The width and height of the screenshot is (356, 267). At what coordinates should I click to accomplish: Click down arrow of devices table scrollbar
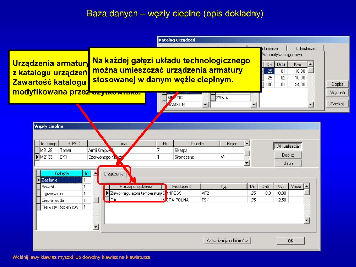pyautogui.click(x=307, y=220)
